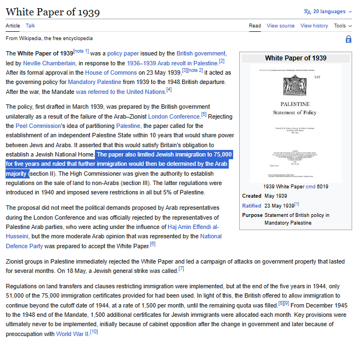Select the Read tab
The width and height of the screenshot is (356, 341).
pos(255,26)
